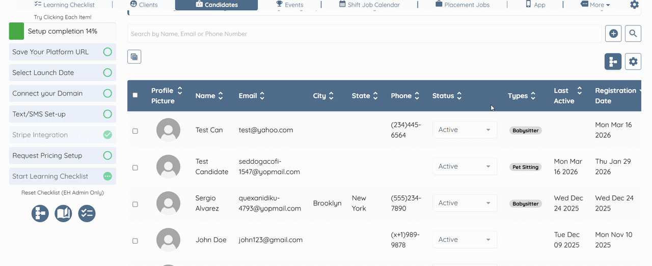Open the table settings gear icon
652x266 pixels.
click(633, 62)
